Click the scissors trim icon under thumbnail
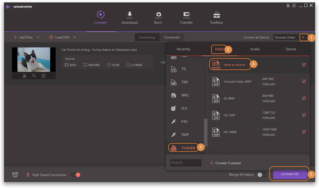 coord(24,76)
